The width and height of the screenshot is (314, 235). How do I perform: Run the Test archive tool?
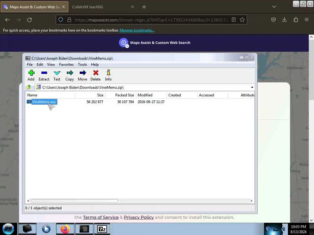tap(57, 75)
